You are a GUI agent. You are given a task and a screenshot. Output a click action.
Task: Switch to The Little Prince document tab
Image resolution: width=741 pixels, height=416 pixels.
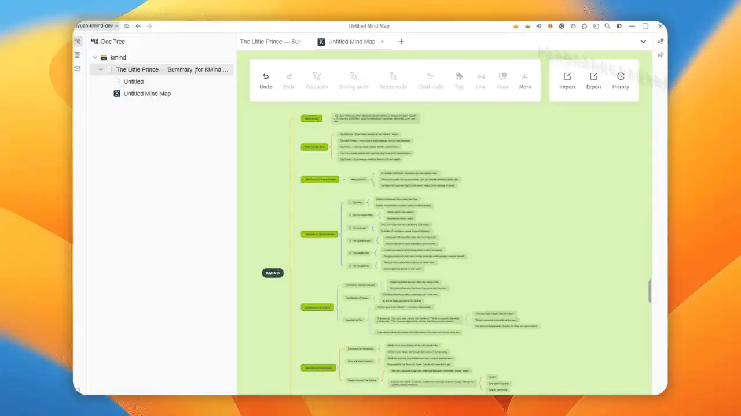(270, 42)
